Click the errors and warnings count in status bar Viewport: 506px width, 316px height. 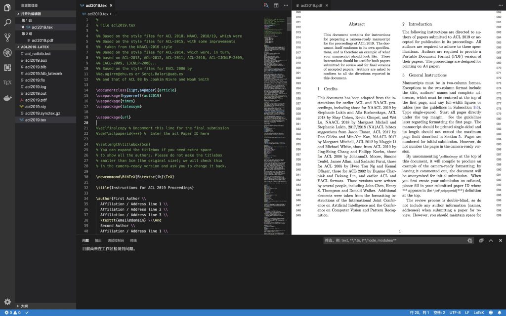click(12, 313)
